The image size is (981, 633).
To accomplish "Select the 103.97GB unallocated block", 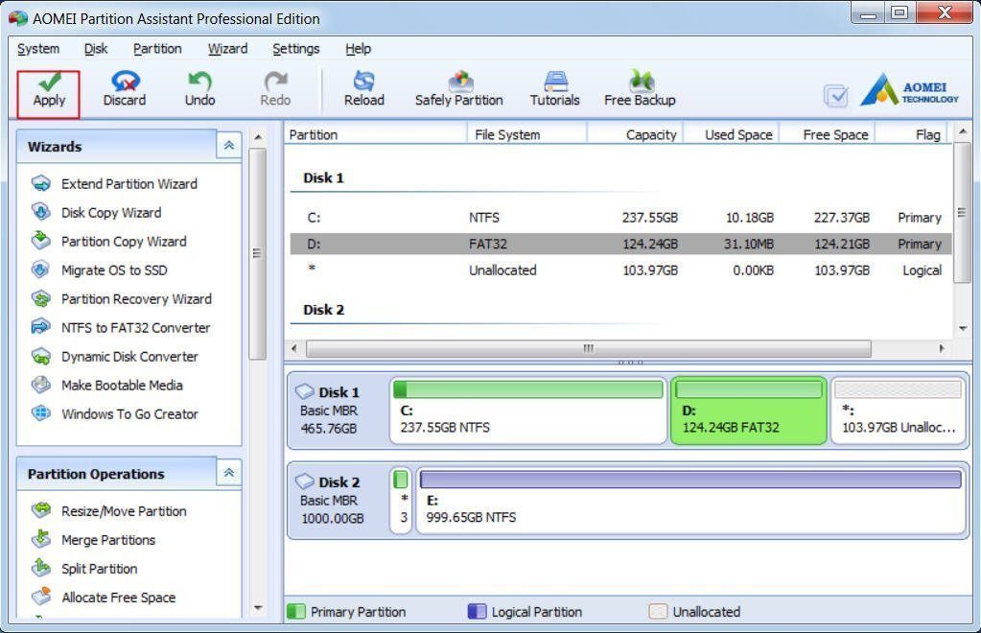I will click(898, 410).
